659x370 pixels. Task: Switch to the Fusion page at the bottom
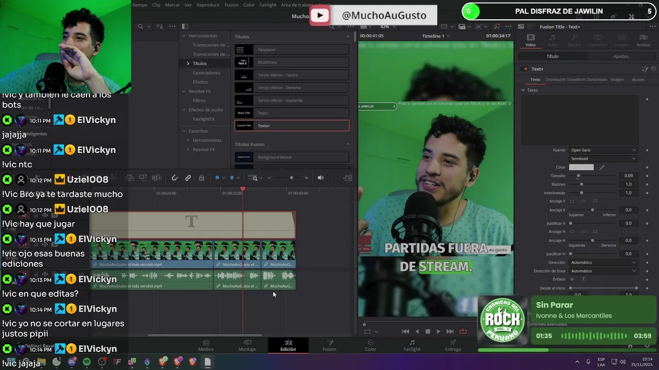tap(329, 345)
